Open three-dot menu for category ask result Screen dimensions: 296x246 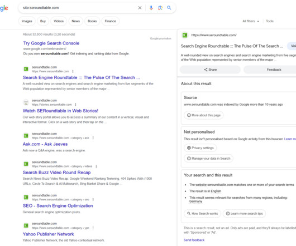tap(93, 138)
